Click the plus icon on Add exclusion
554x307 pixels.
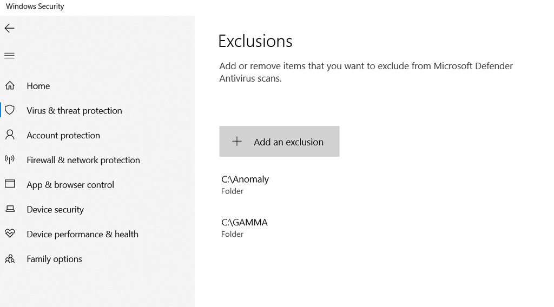237,142
